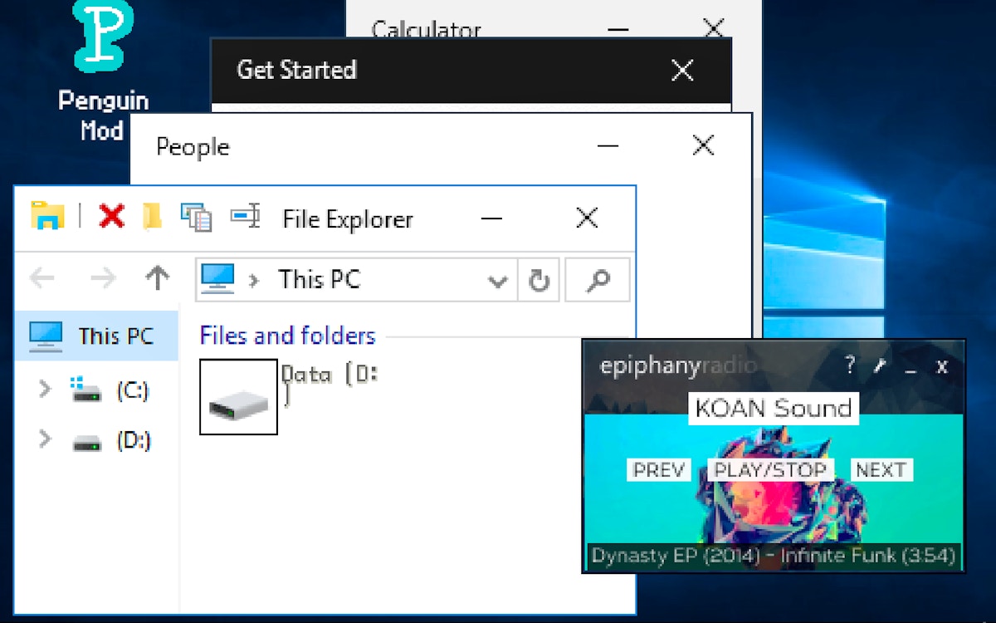Viewport: 996px width, 623px height.
Task: Navigate up one level using the up arrow
Action: pos(157,278)
